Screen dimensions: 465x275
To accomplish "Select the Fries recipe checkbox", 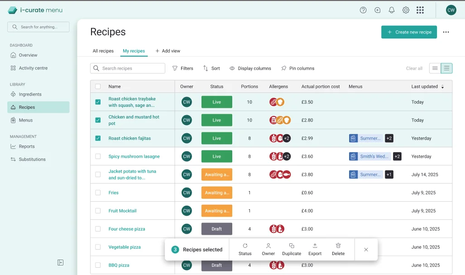I will (98, 193).
